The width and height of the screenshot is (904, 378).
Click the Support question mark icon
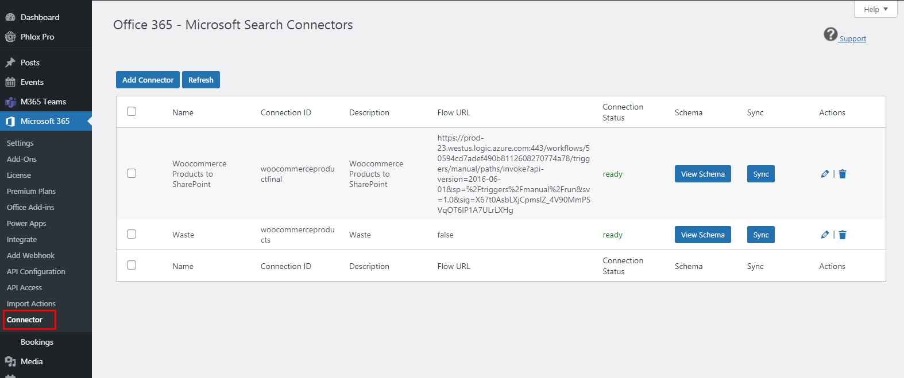[830, 34]
